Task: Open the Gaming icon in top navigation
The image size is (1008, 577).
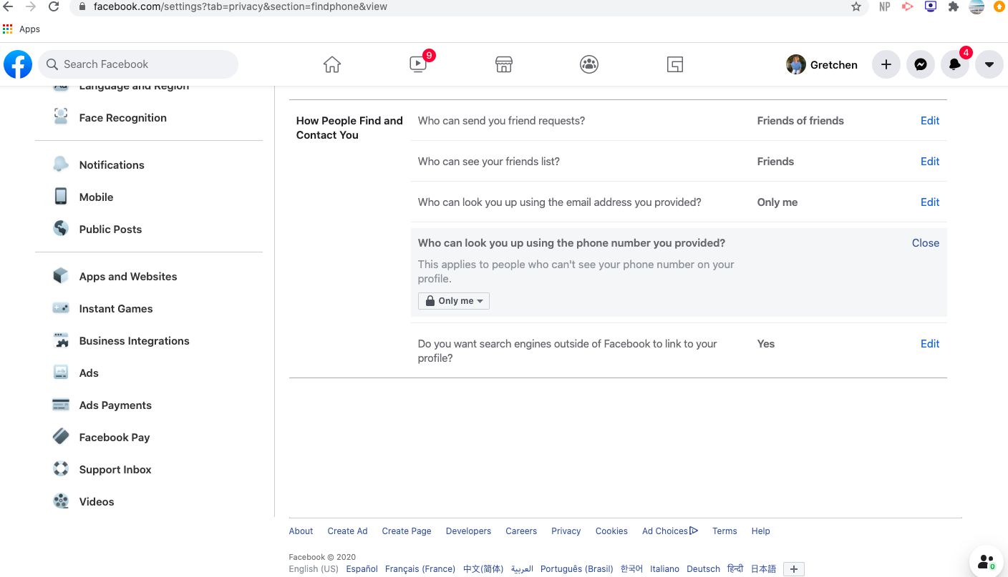Action: 675,64
